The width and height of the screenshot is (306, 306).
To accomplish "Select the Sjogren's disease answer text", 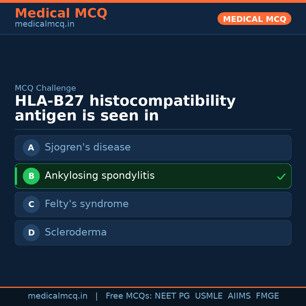I will (88, 147).
